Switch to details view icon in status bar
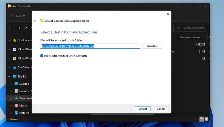The image size is (224, 127). [x=201, y=119]
